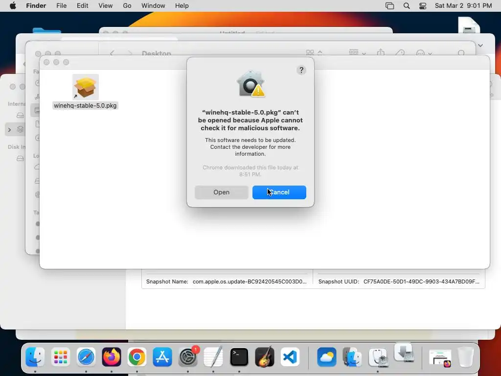Open Disk Utility from the Dock
Image resolution: width=501 pixels, height=376 pixels.
(378, 357)
